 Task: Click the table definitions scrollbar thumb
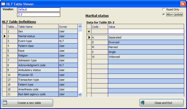tap(80, 30)
